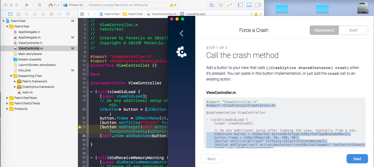Collapse the Supporting Files group
The image size is (374, 167).
11,76
